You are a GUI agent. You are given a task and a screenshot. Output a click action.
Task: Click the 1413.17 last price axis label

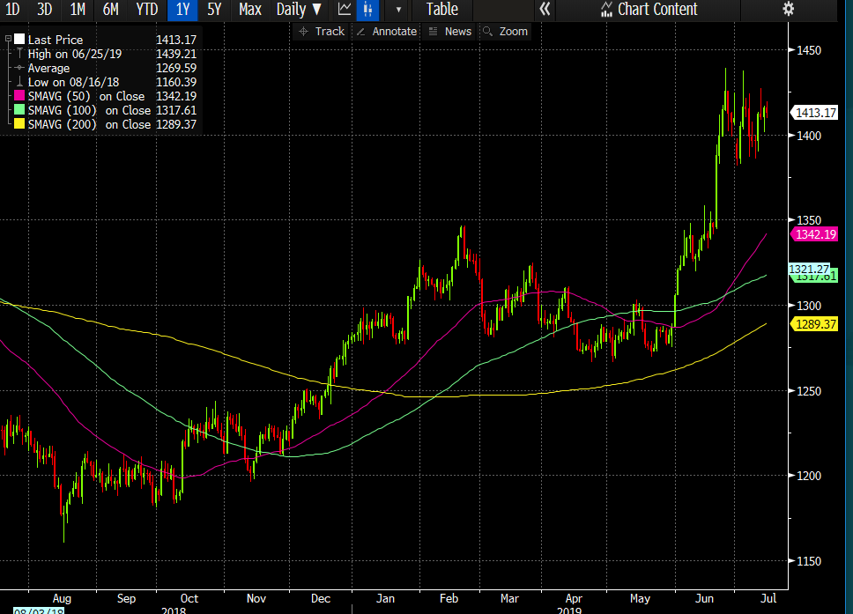815,113
